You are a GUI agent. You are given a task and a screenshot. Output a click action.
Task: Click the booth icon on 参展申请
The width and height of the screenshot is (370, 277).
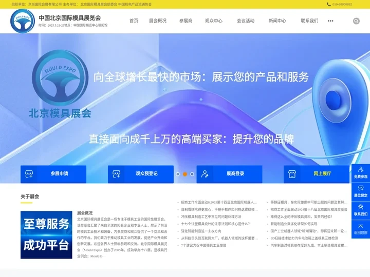[x=29, y=174]
